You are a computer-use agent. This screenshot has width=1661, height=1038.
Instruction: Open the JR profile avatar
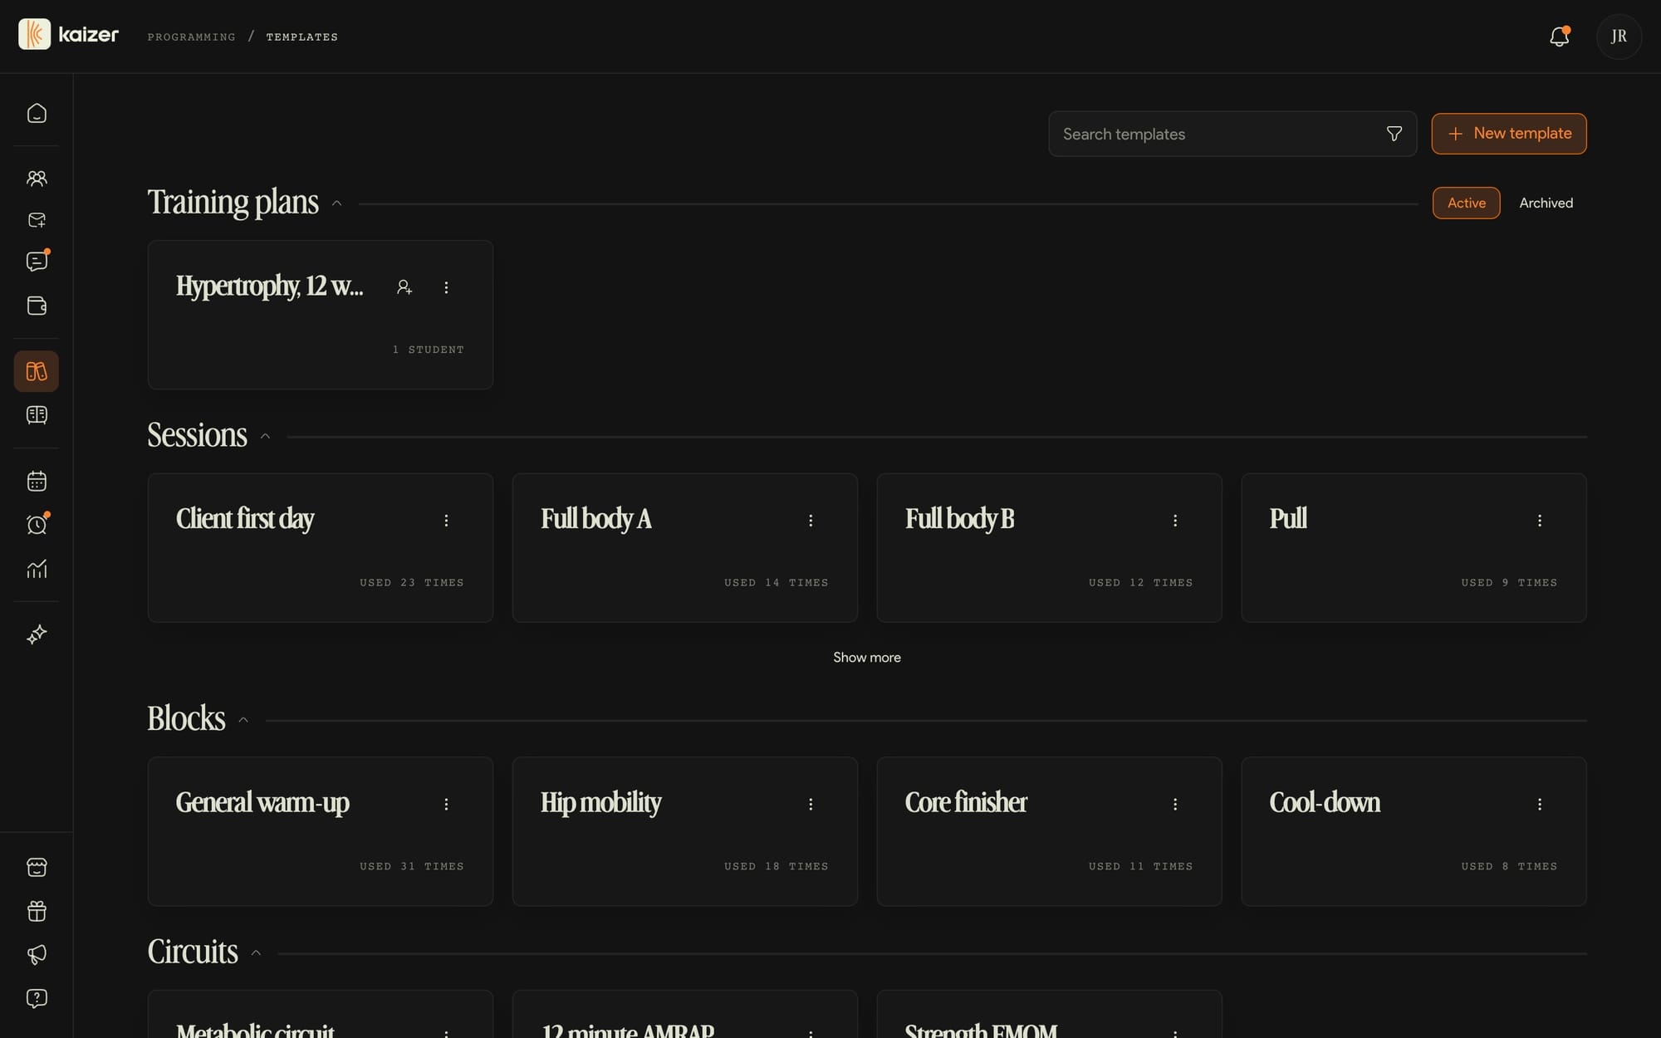pyautogui.click(x=1619, y=37)
